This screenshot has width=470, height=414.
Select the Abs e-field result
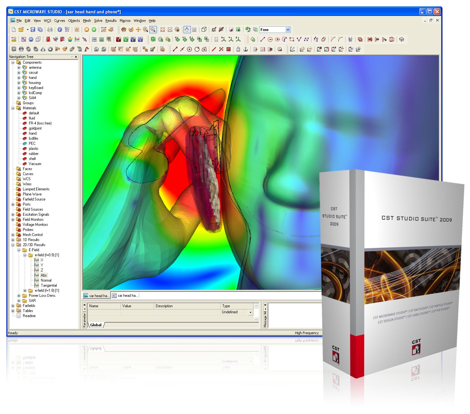(44, 275)
